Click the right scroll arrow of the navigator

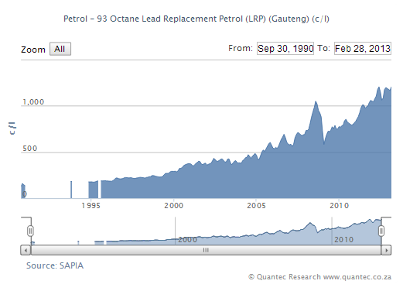pyautogui.click(x=386, y=250)
